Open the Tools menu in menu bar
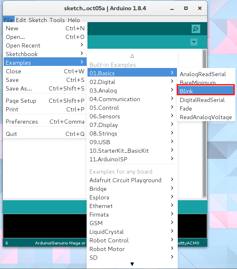 (57, 20)
